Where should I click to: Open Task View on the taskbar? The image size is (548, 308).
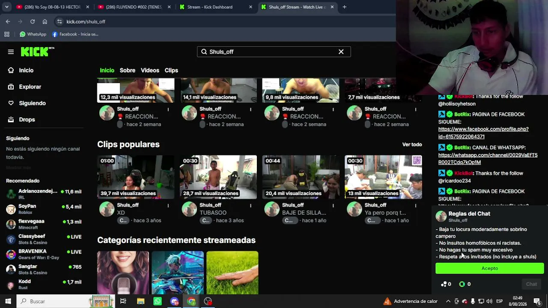coord(123,301)
